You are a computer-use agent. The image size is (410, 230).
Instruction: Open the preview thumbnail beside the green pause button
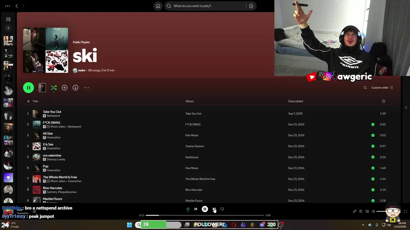42,88
